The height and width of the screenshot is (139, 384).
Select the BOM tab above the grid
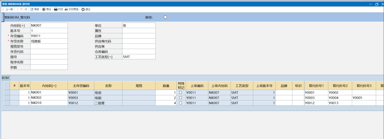click(5, 78)
